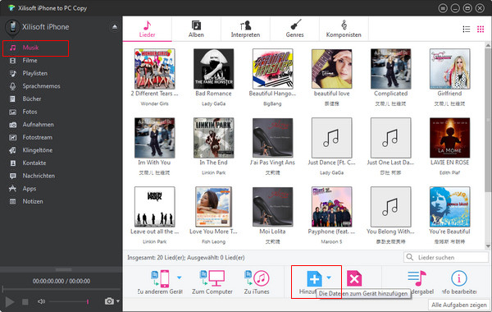Image resolution: width=492 pixels, height=312 pixels.
Task: Go to Bücher section
Action: [x=32, y=99]
